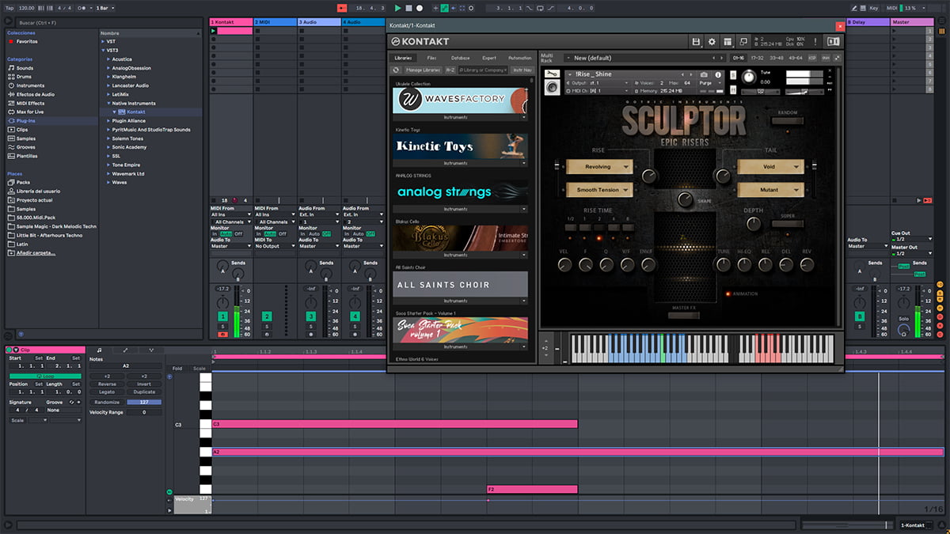Open the Mutant tail dropdown
950x534 pixels.
770,190
